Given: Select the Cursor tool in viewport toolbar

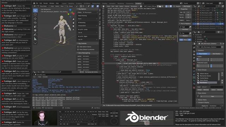Looking at the screenshot, I should 35,14.
